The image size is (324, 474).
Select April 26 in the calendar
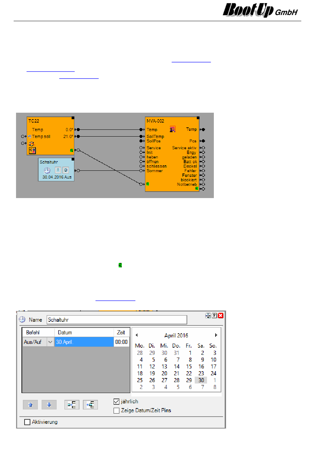(x=152, y=380)
